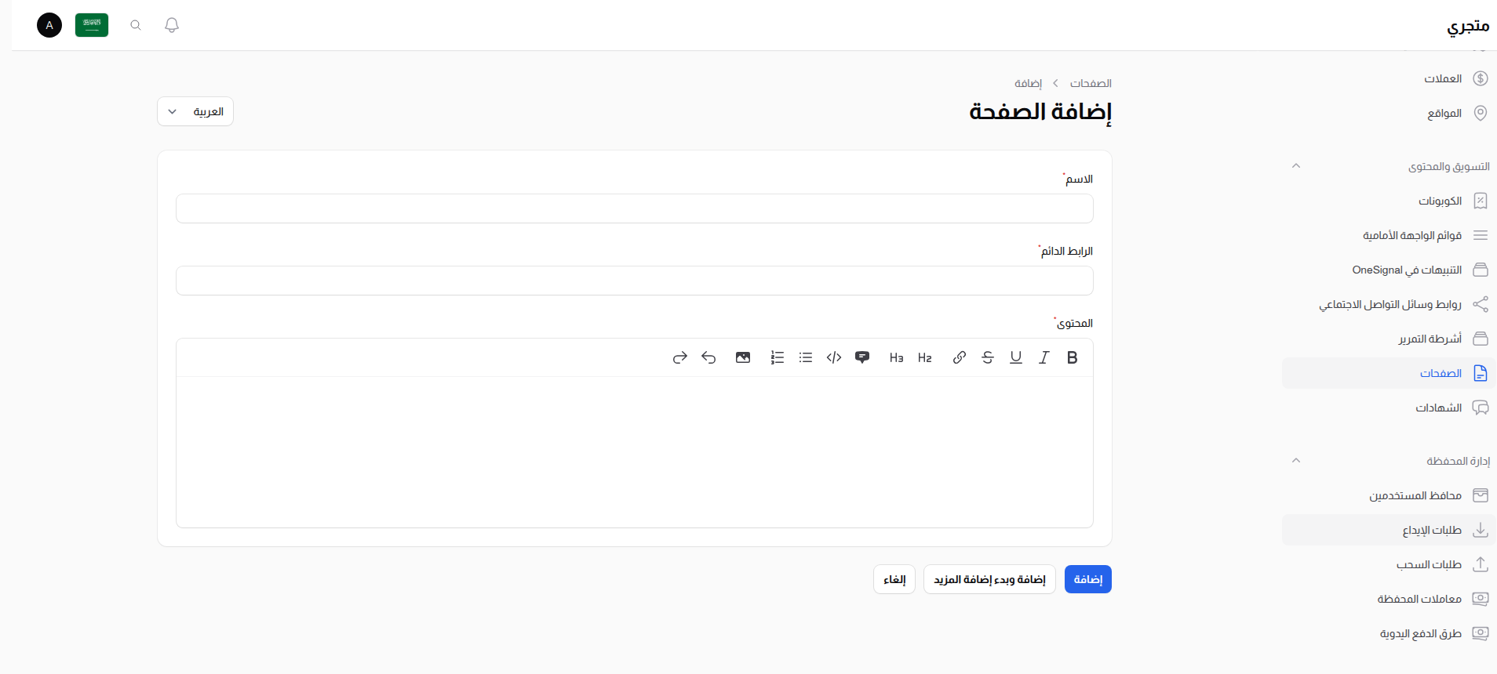Image resolution: width=1497 pixels, height=674 pixels.
Task: Focus the الرابط الدائم permalink field
Action: pos(635,281)
